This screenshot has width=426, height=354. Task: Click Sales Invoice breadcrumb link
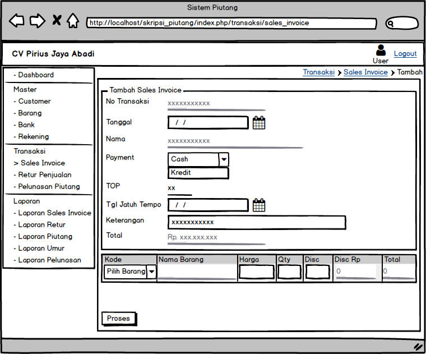pos(365,72)
